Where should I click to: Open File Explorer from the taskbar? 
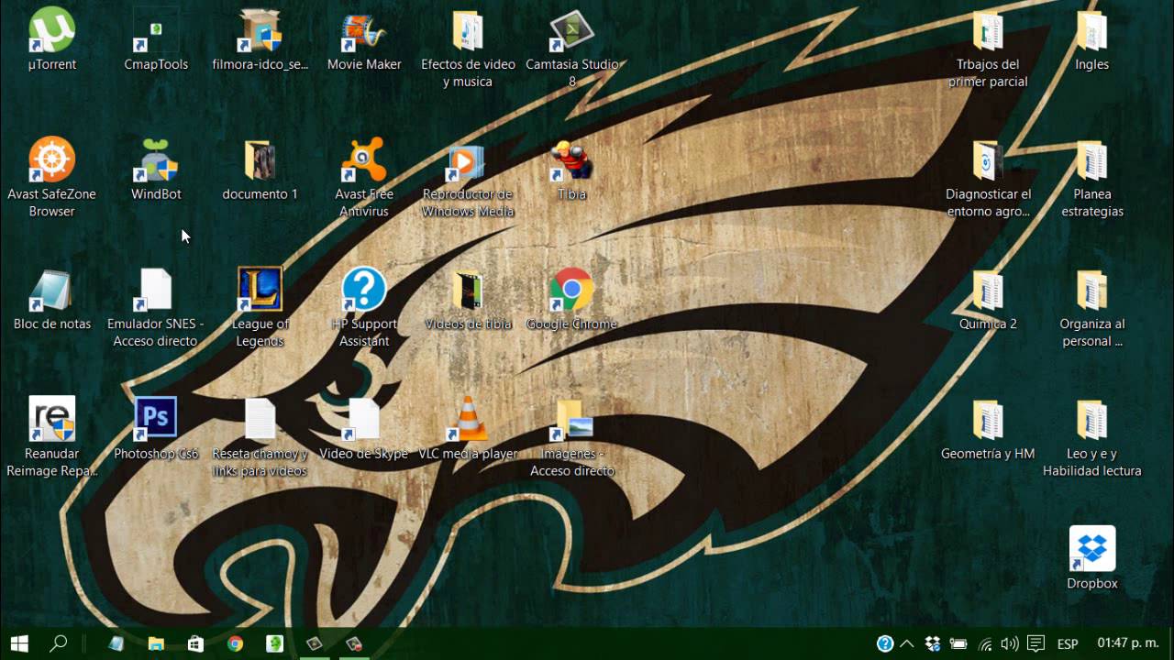pyautogui.click(x=156, y=643)
